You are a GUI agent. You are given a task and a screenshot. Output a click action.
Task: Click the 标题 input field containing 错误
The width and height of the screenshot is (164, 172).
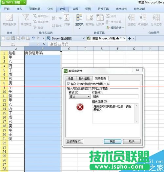[x=115, y=97]
